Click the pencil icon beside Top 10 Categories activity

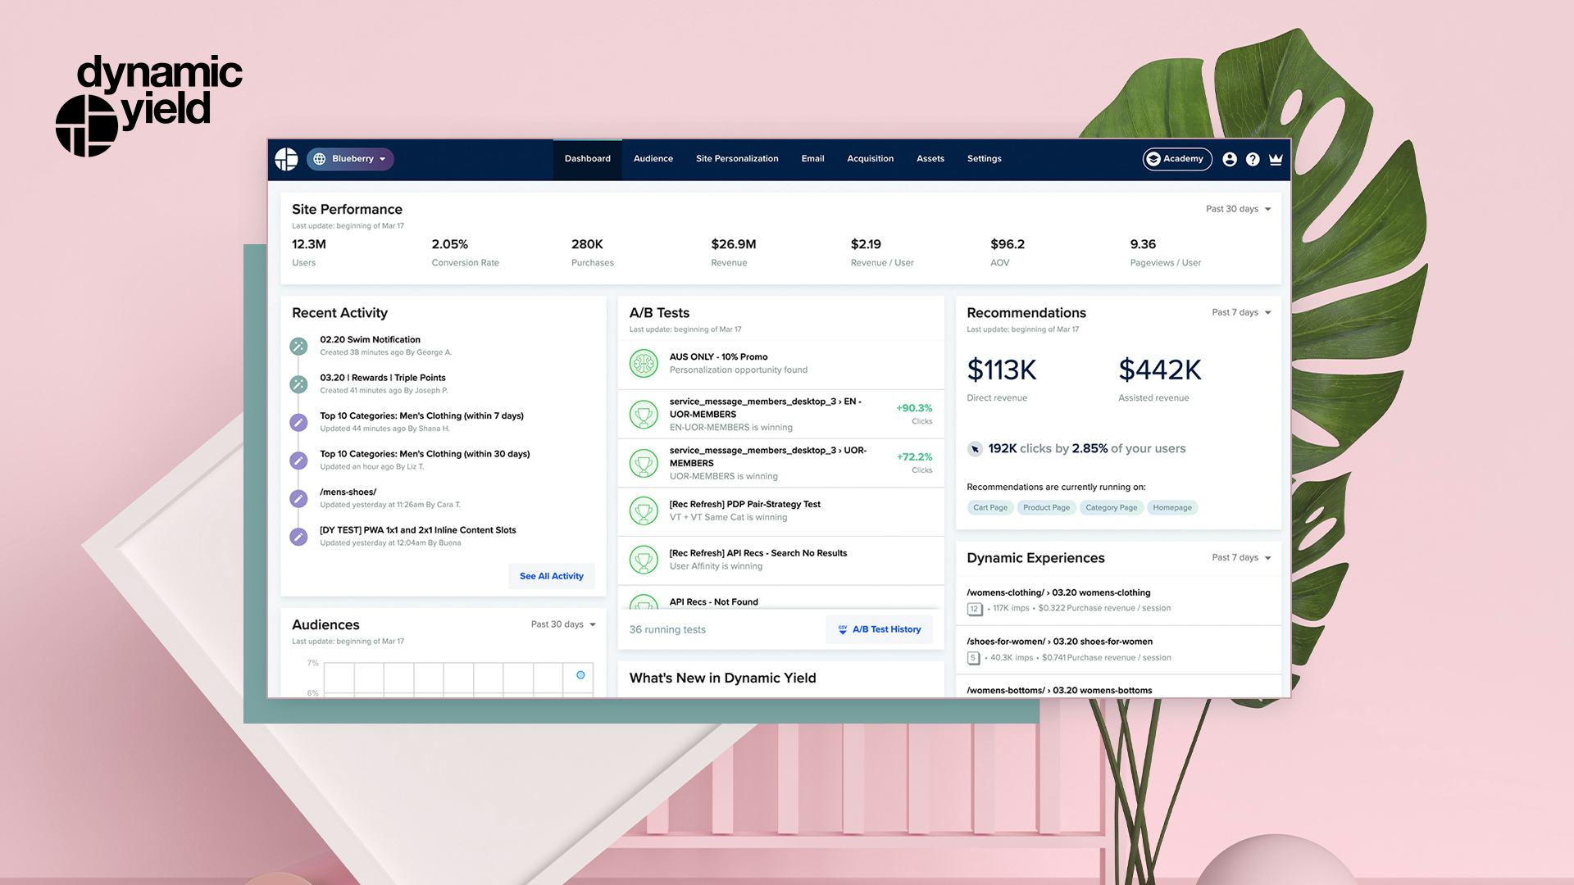[x=298, y=422]
